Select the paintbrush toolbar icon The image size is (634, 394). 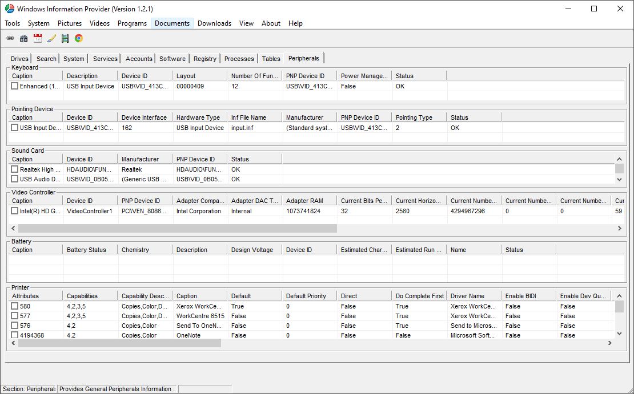tap(51, 38)
